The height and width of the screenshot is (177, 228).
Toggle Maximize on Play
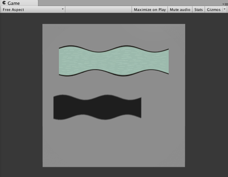coord(150,10)
